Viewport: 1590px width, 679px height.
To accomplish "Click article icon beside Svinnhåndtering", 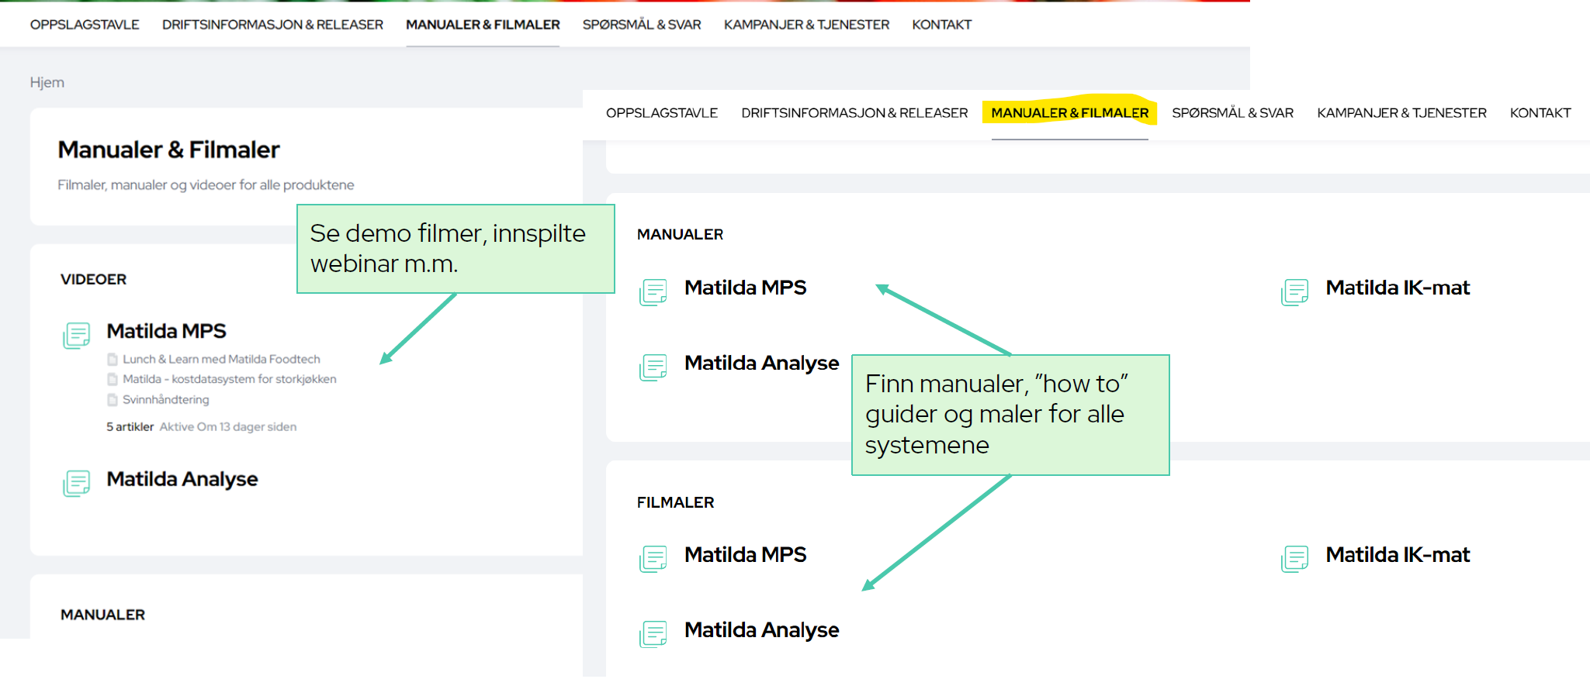I will point(113,399).
